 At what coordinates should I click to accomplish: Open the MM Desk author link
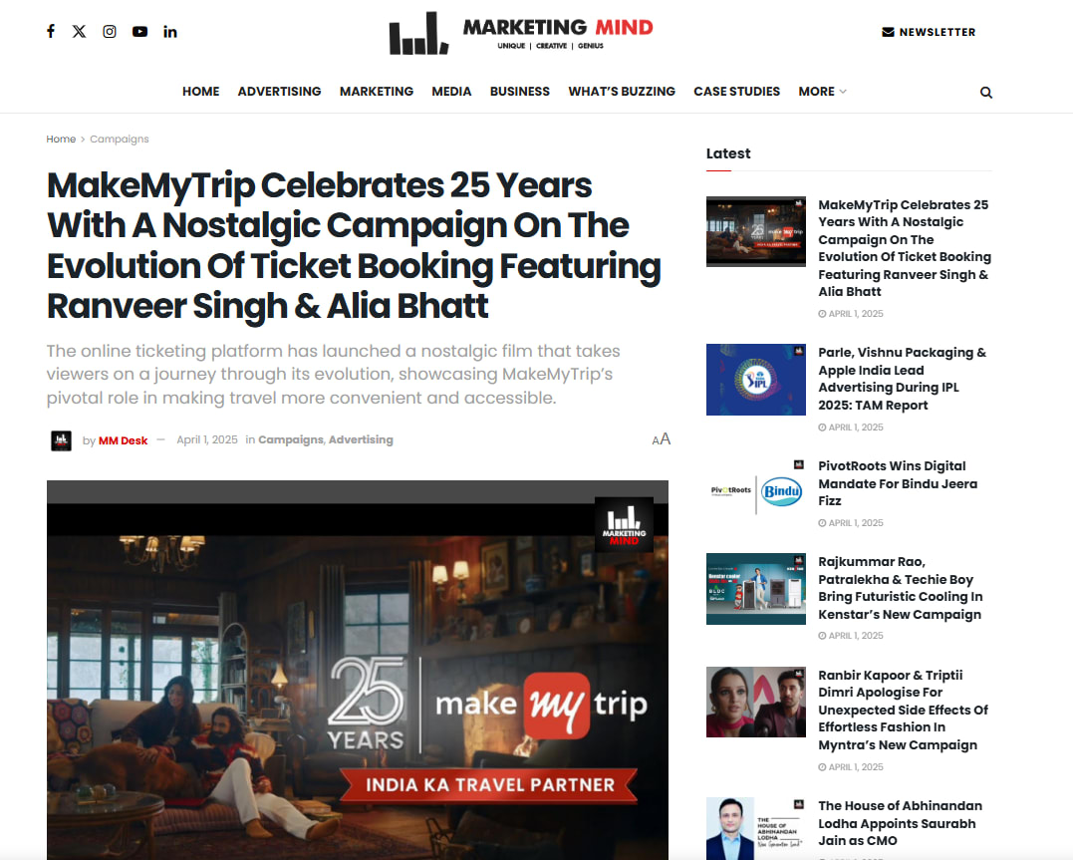(x=124, y=440)
